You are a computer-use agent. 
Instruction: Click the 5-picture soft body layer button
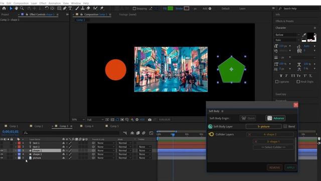[x=263, y=126]
